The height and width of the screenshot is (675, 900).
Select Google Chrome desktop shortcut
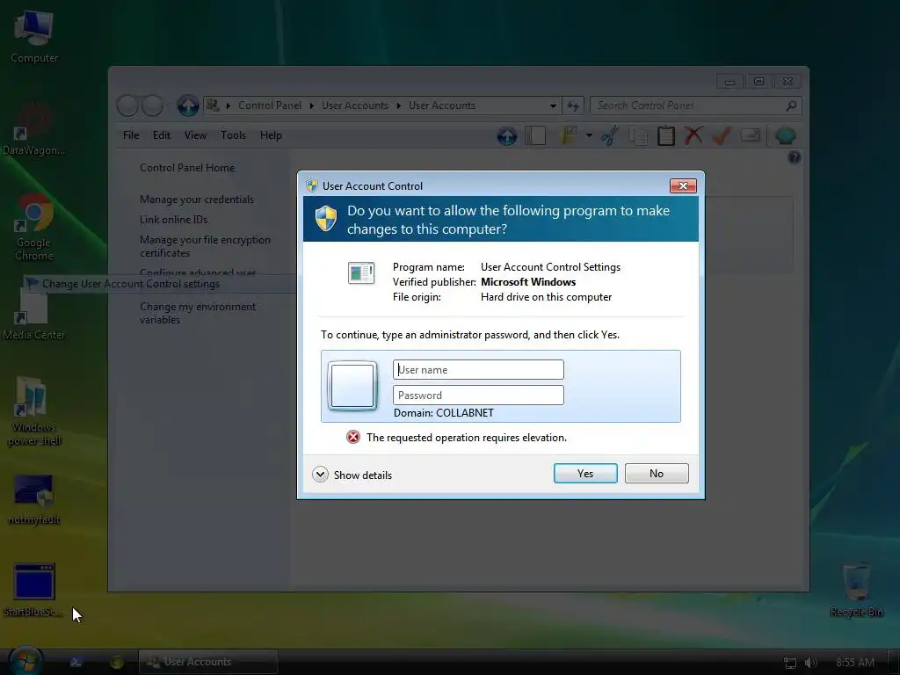(34, 228)
